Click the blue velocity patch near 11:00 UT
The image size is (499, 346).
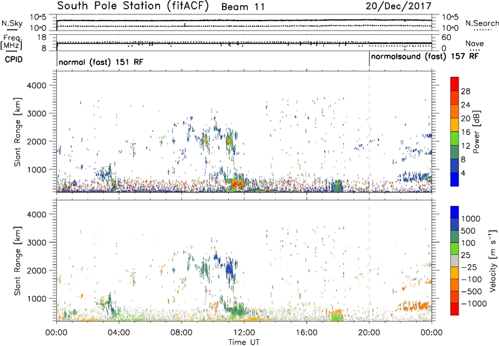pos(230,270)
